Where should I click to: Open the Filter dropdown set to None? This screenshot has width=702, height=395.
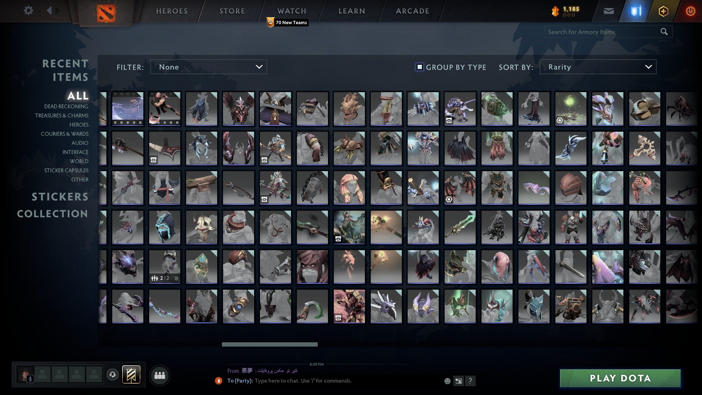[208, 67]
